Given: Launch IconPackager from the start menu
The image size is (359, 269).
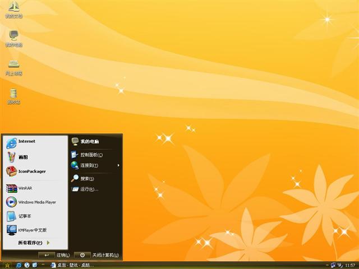Looking at the screenshot, I should click(x=35, y=171).
